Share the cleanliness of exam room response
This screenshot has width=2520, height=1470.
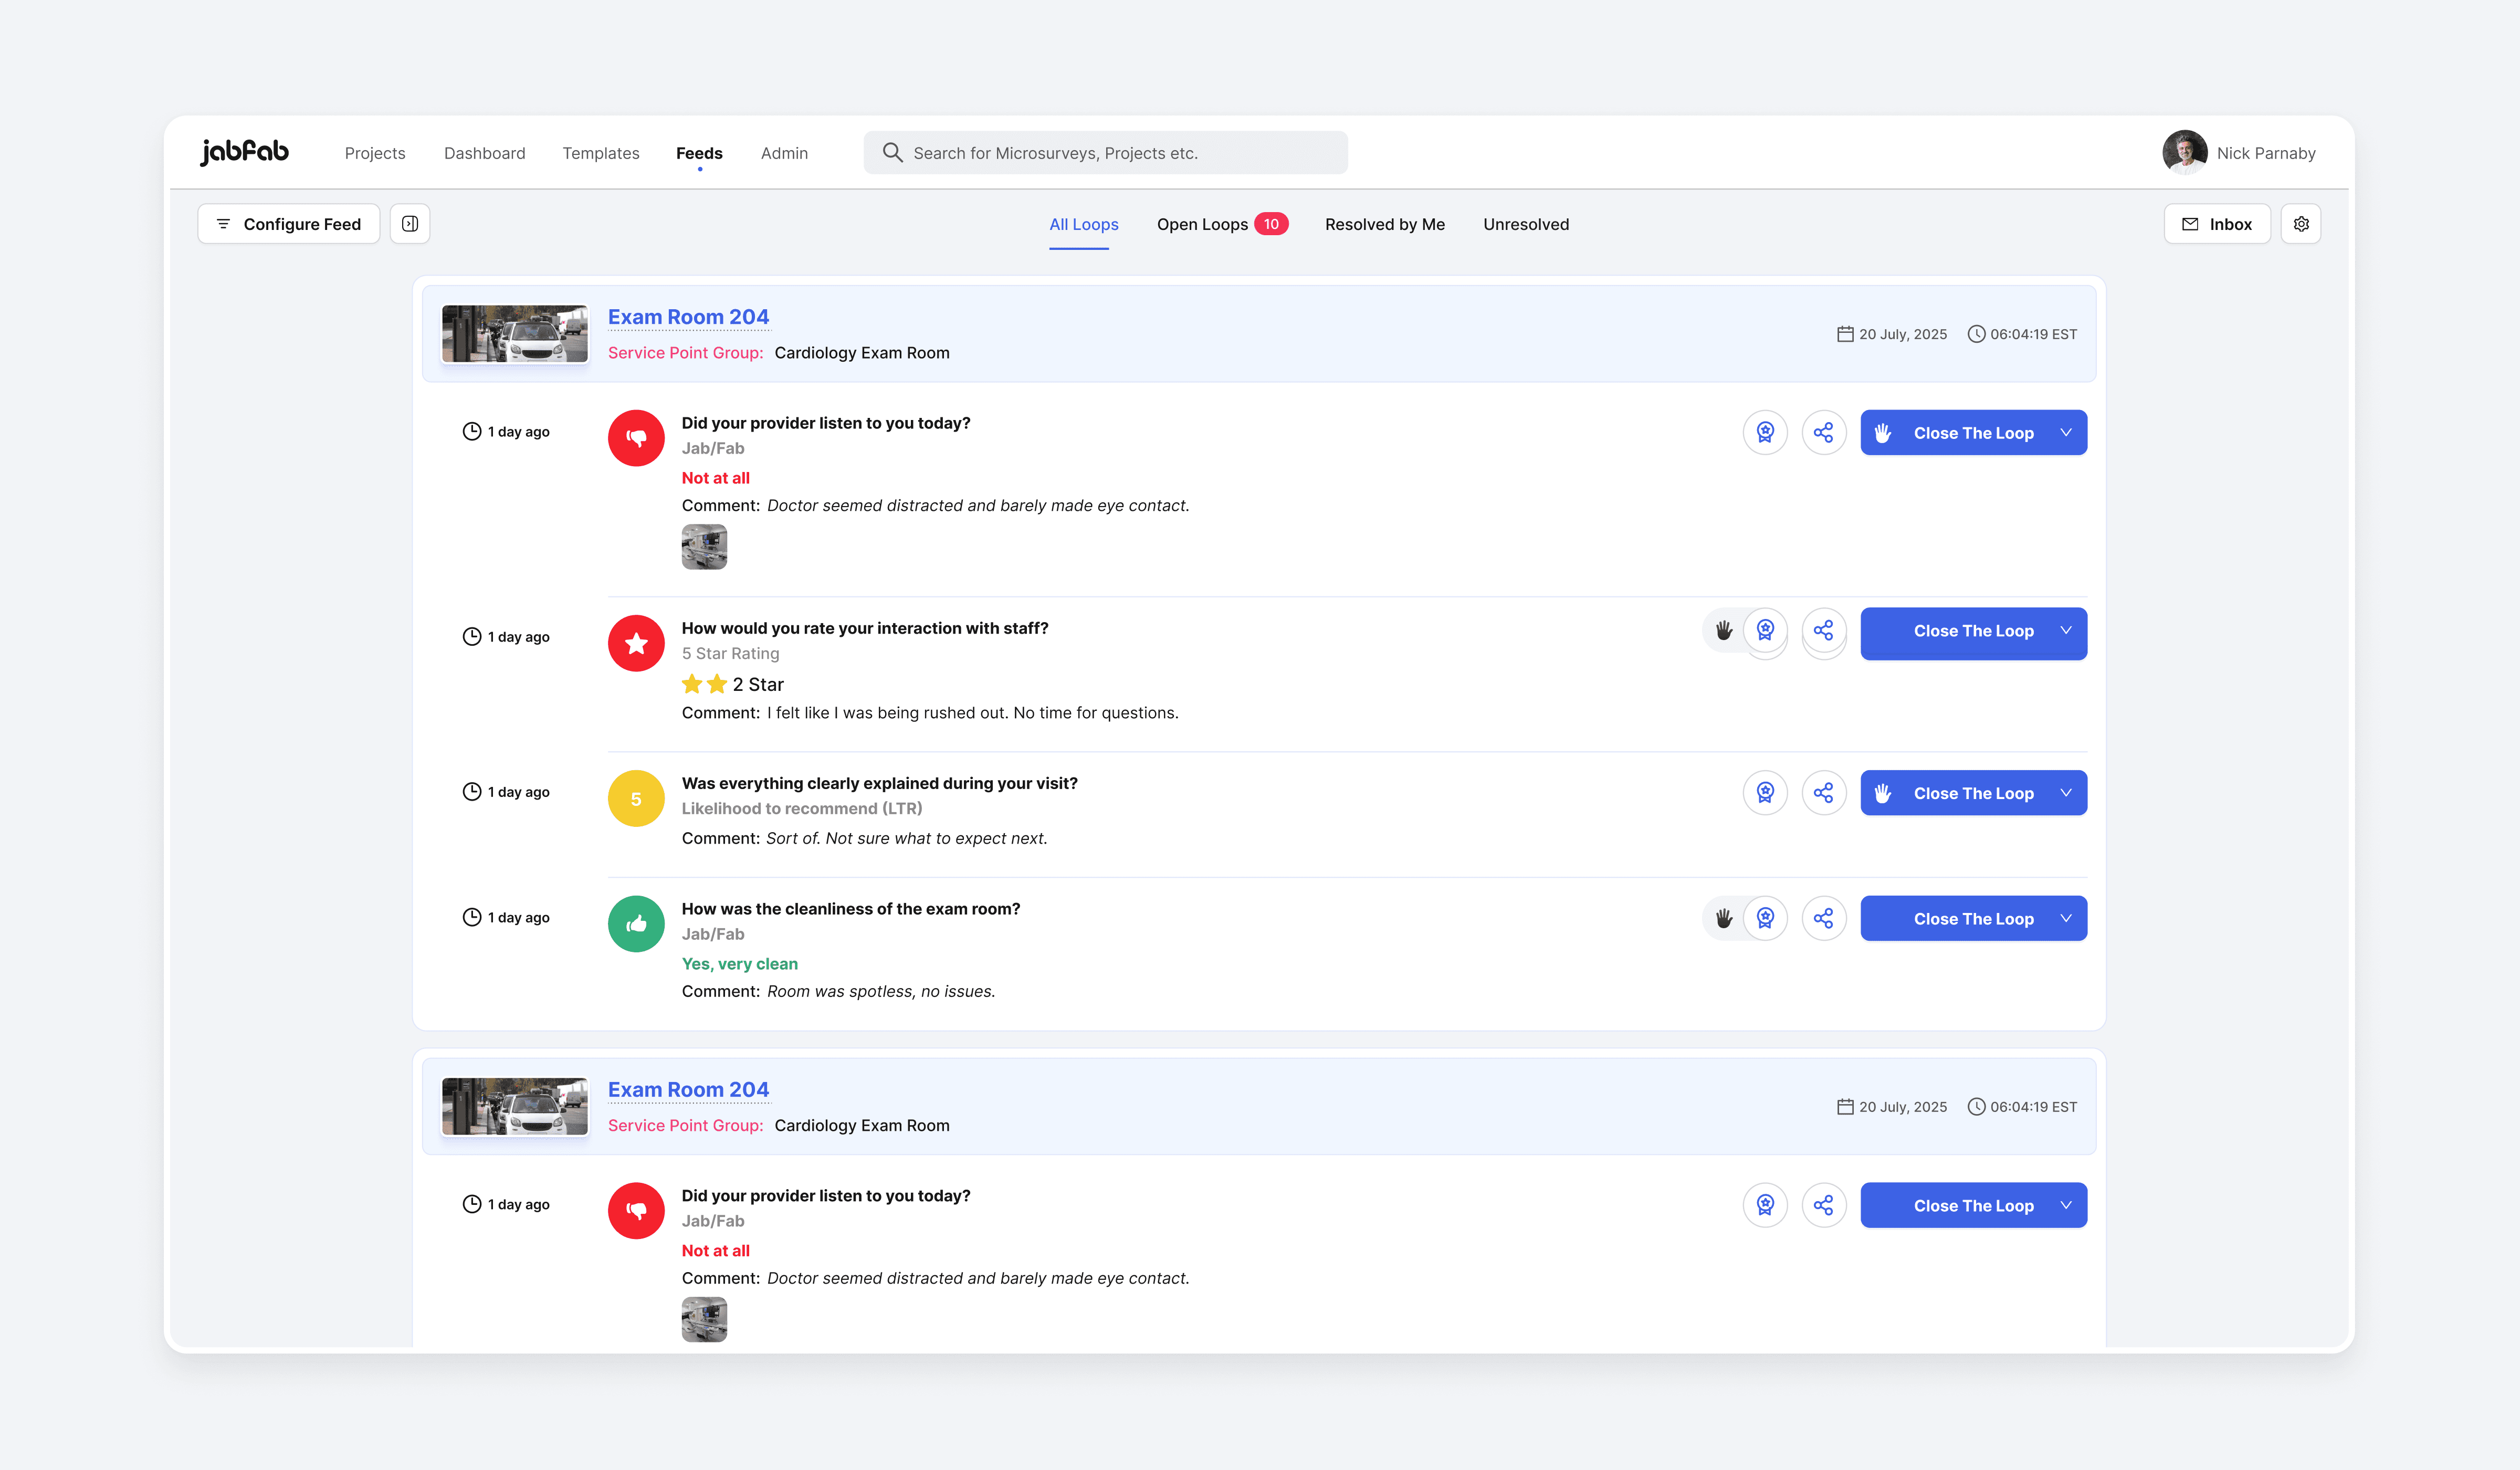click(x=1823, y=918)
